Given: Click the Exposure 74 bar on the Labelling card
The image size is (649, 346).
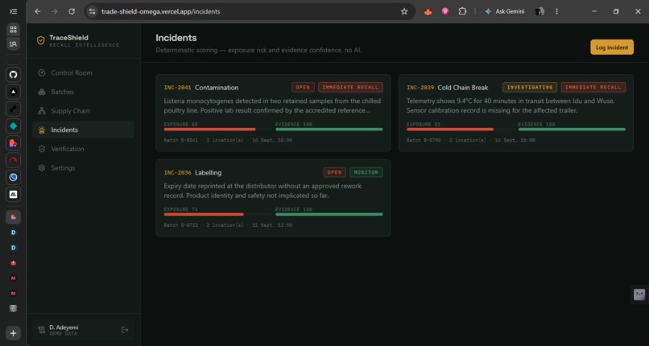Looking at the screenshot, I should click(217, 215).
